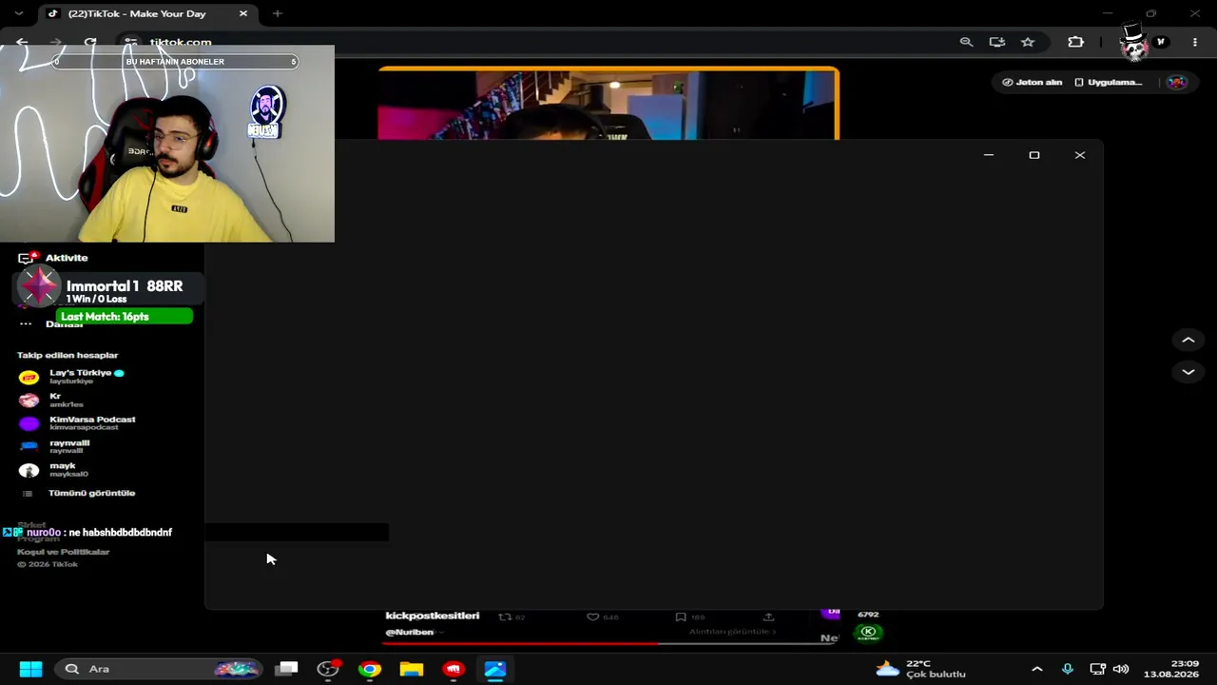Viewport: 1217px width, 685px height.
Task: Open the mayk account
Action: coord(53,469)
